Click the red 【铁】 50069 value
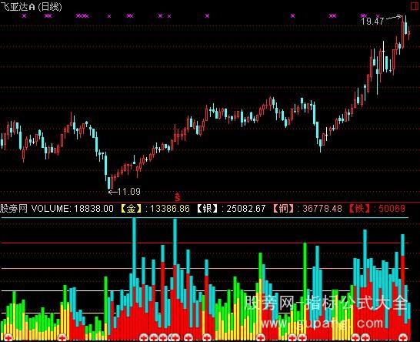This screenshot has width=420, height=342. coord(377,209)
